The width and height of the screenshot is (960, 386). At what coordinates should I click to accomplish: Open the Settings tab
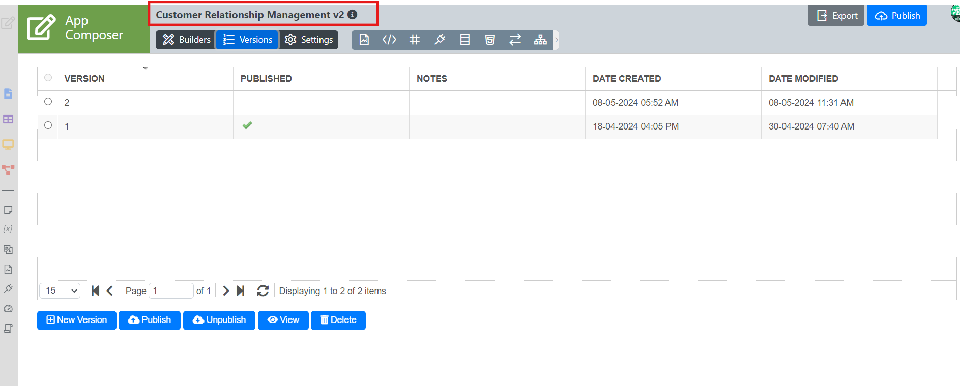(309, 40)
